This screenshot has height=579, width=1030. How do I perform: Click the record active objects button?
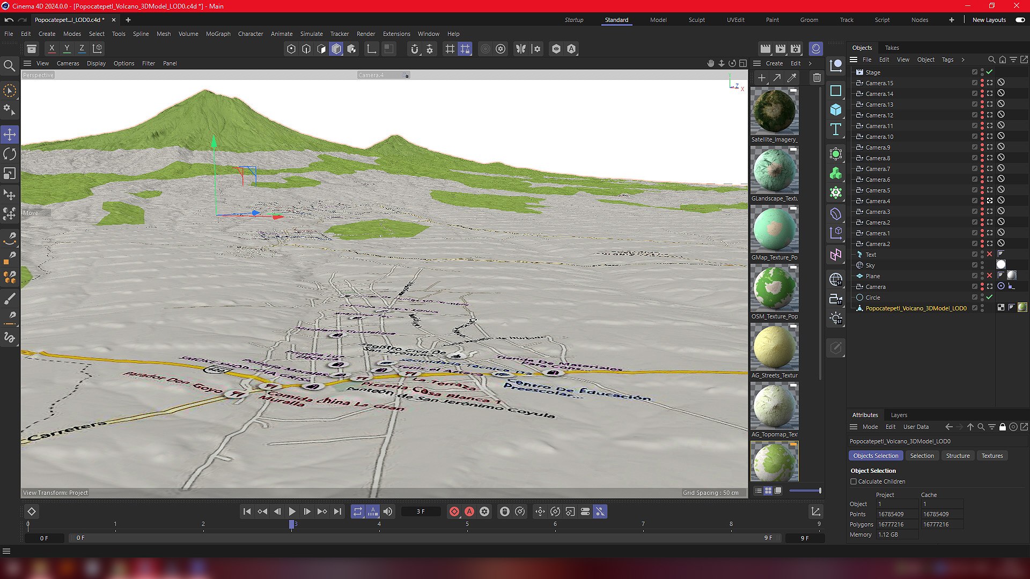(454, 511)
